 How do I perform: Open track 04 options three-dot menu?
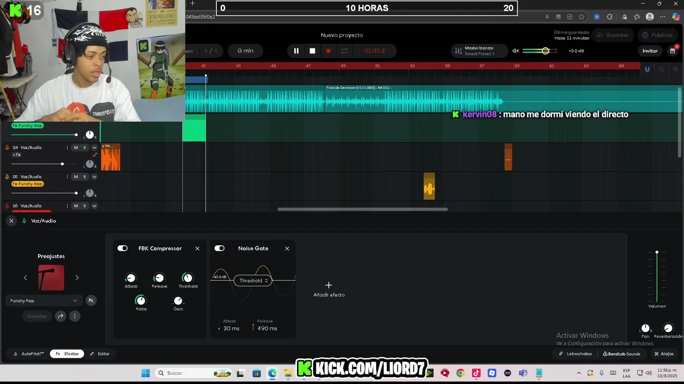point(67,148)
